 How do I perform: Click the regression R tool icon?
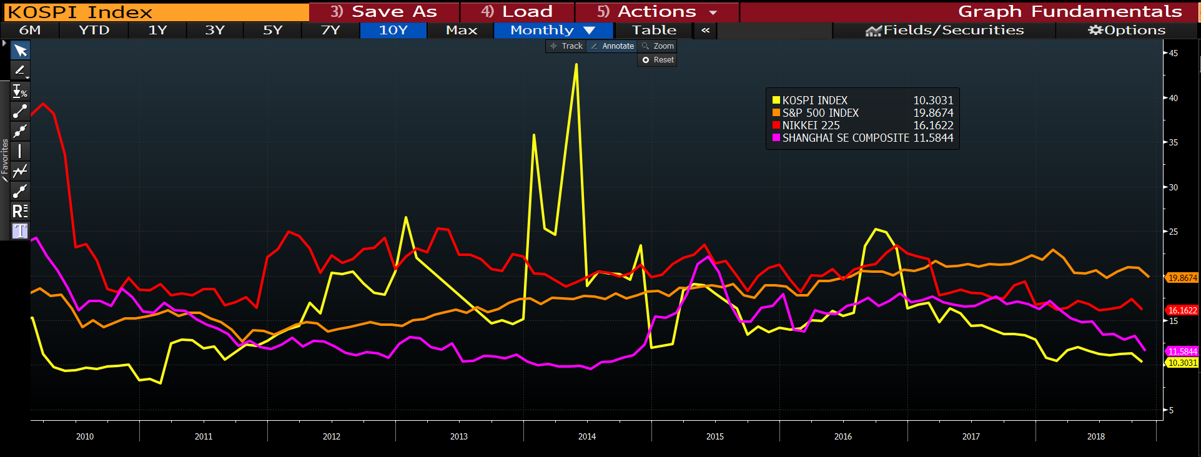click(20, 211)
